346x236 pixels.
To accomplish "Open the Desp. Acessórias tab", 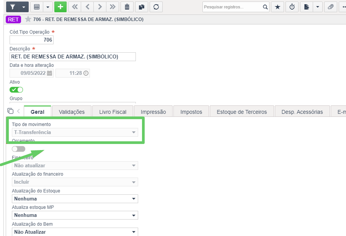I will (x=302, y=112).
